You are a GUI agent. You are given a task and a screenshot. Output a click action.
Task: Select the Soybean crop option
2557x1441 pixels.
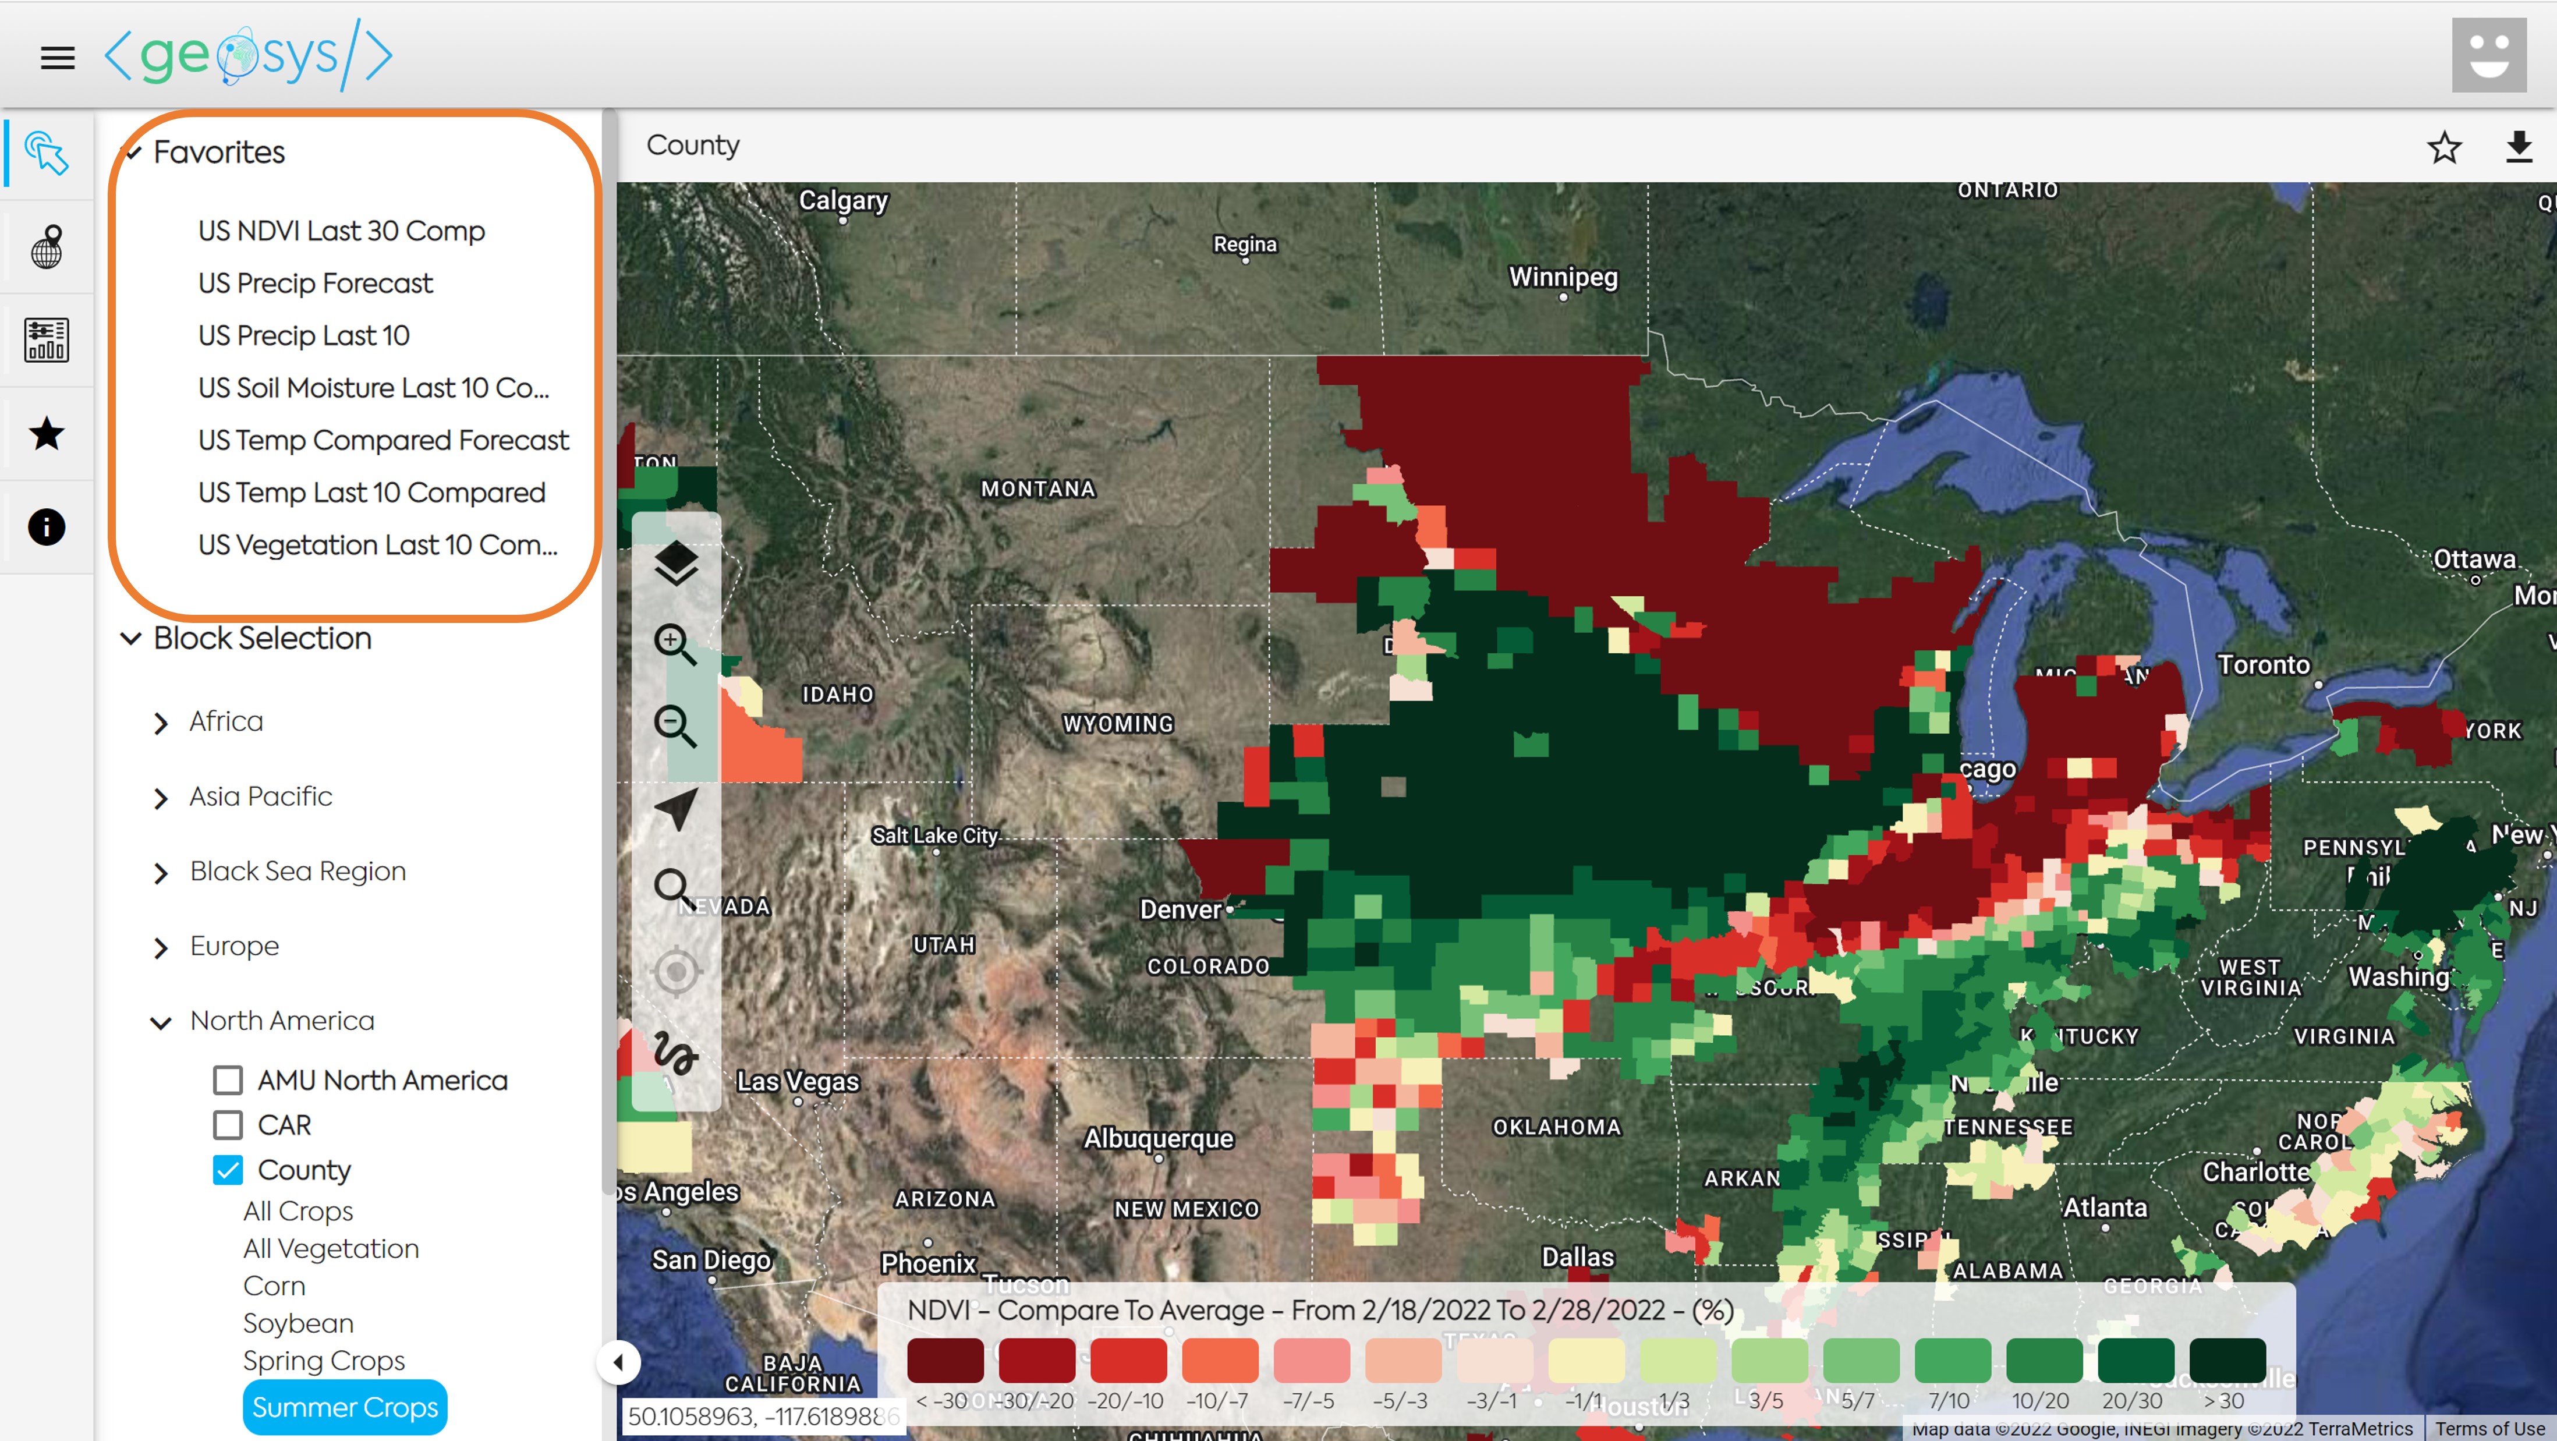pyautogui.click(x=298, y=1323)
